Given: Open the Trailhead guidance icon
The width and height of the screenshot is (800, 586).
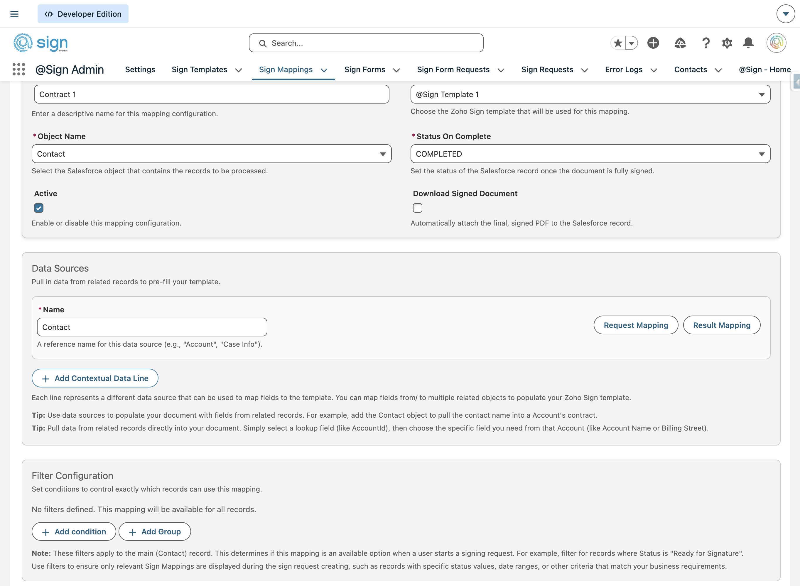Looking at the screenshot, I should 680,43.
